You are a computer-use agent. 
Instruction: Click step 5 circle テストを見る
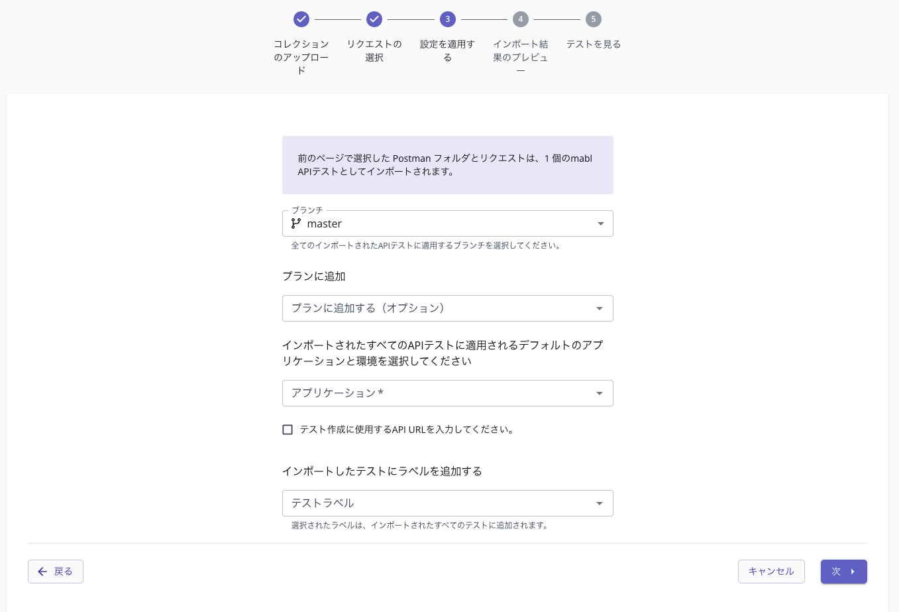tap(594, 19)
